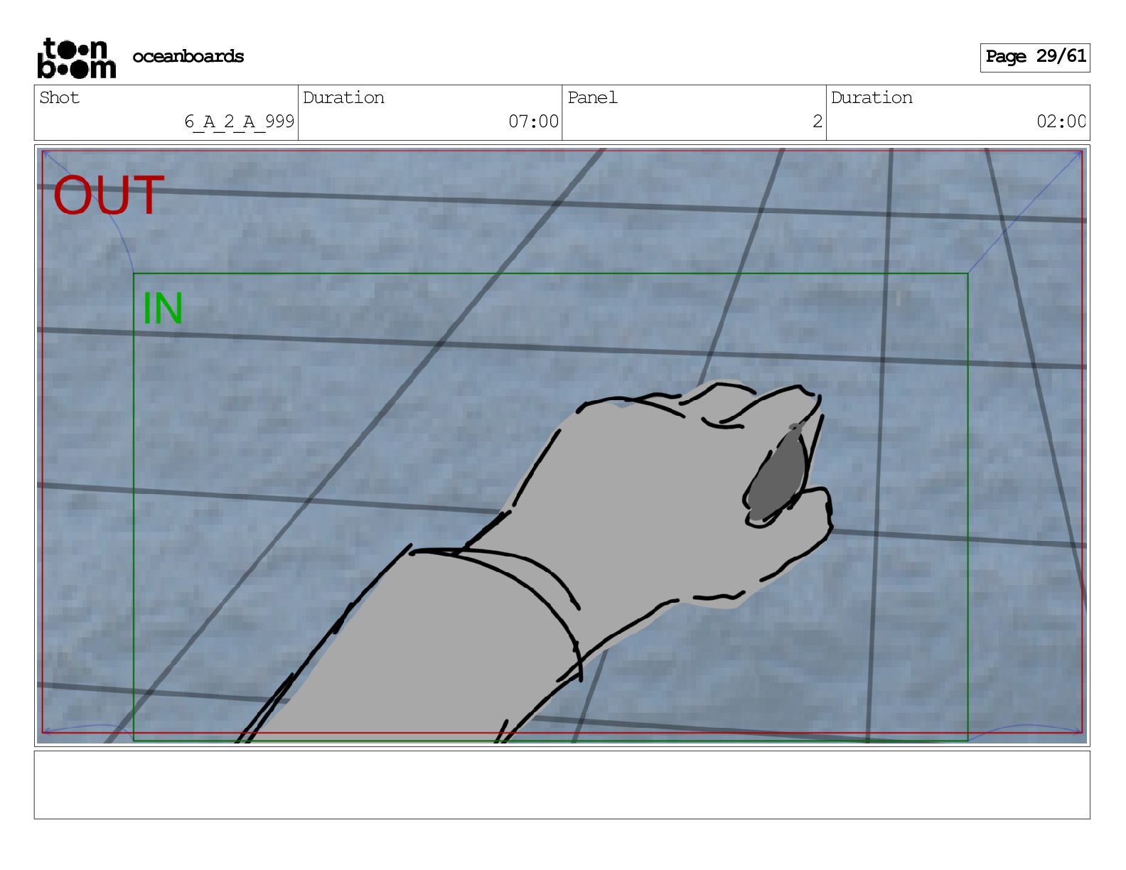Click panel duration value '02:00'

[x=1061, y=122]
